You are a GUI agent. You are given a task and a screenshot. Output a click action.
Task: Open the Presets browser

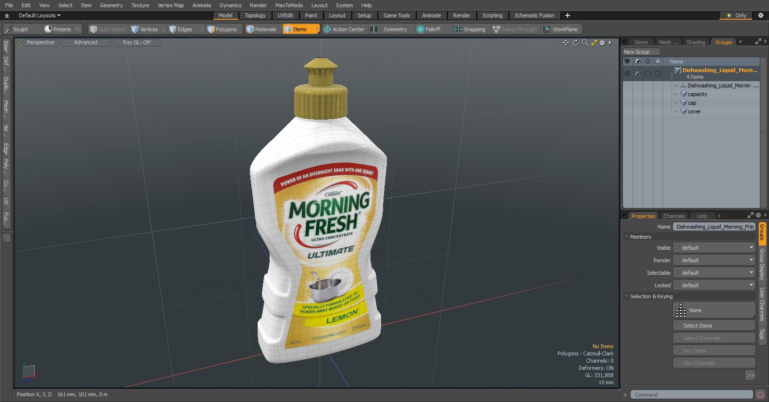click(62, 29)
